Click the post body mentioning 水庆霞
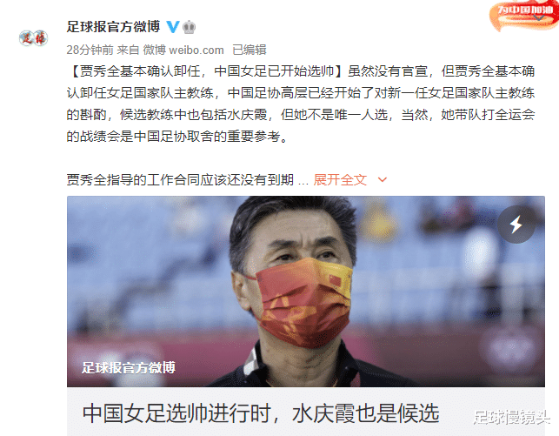The height and width of the screenshot is (436, 559). coord(301,104)
